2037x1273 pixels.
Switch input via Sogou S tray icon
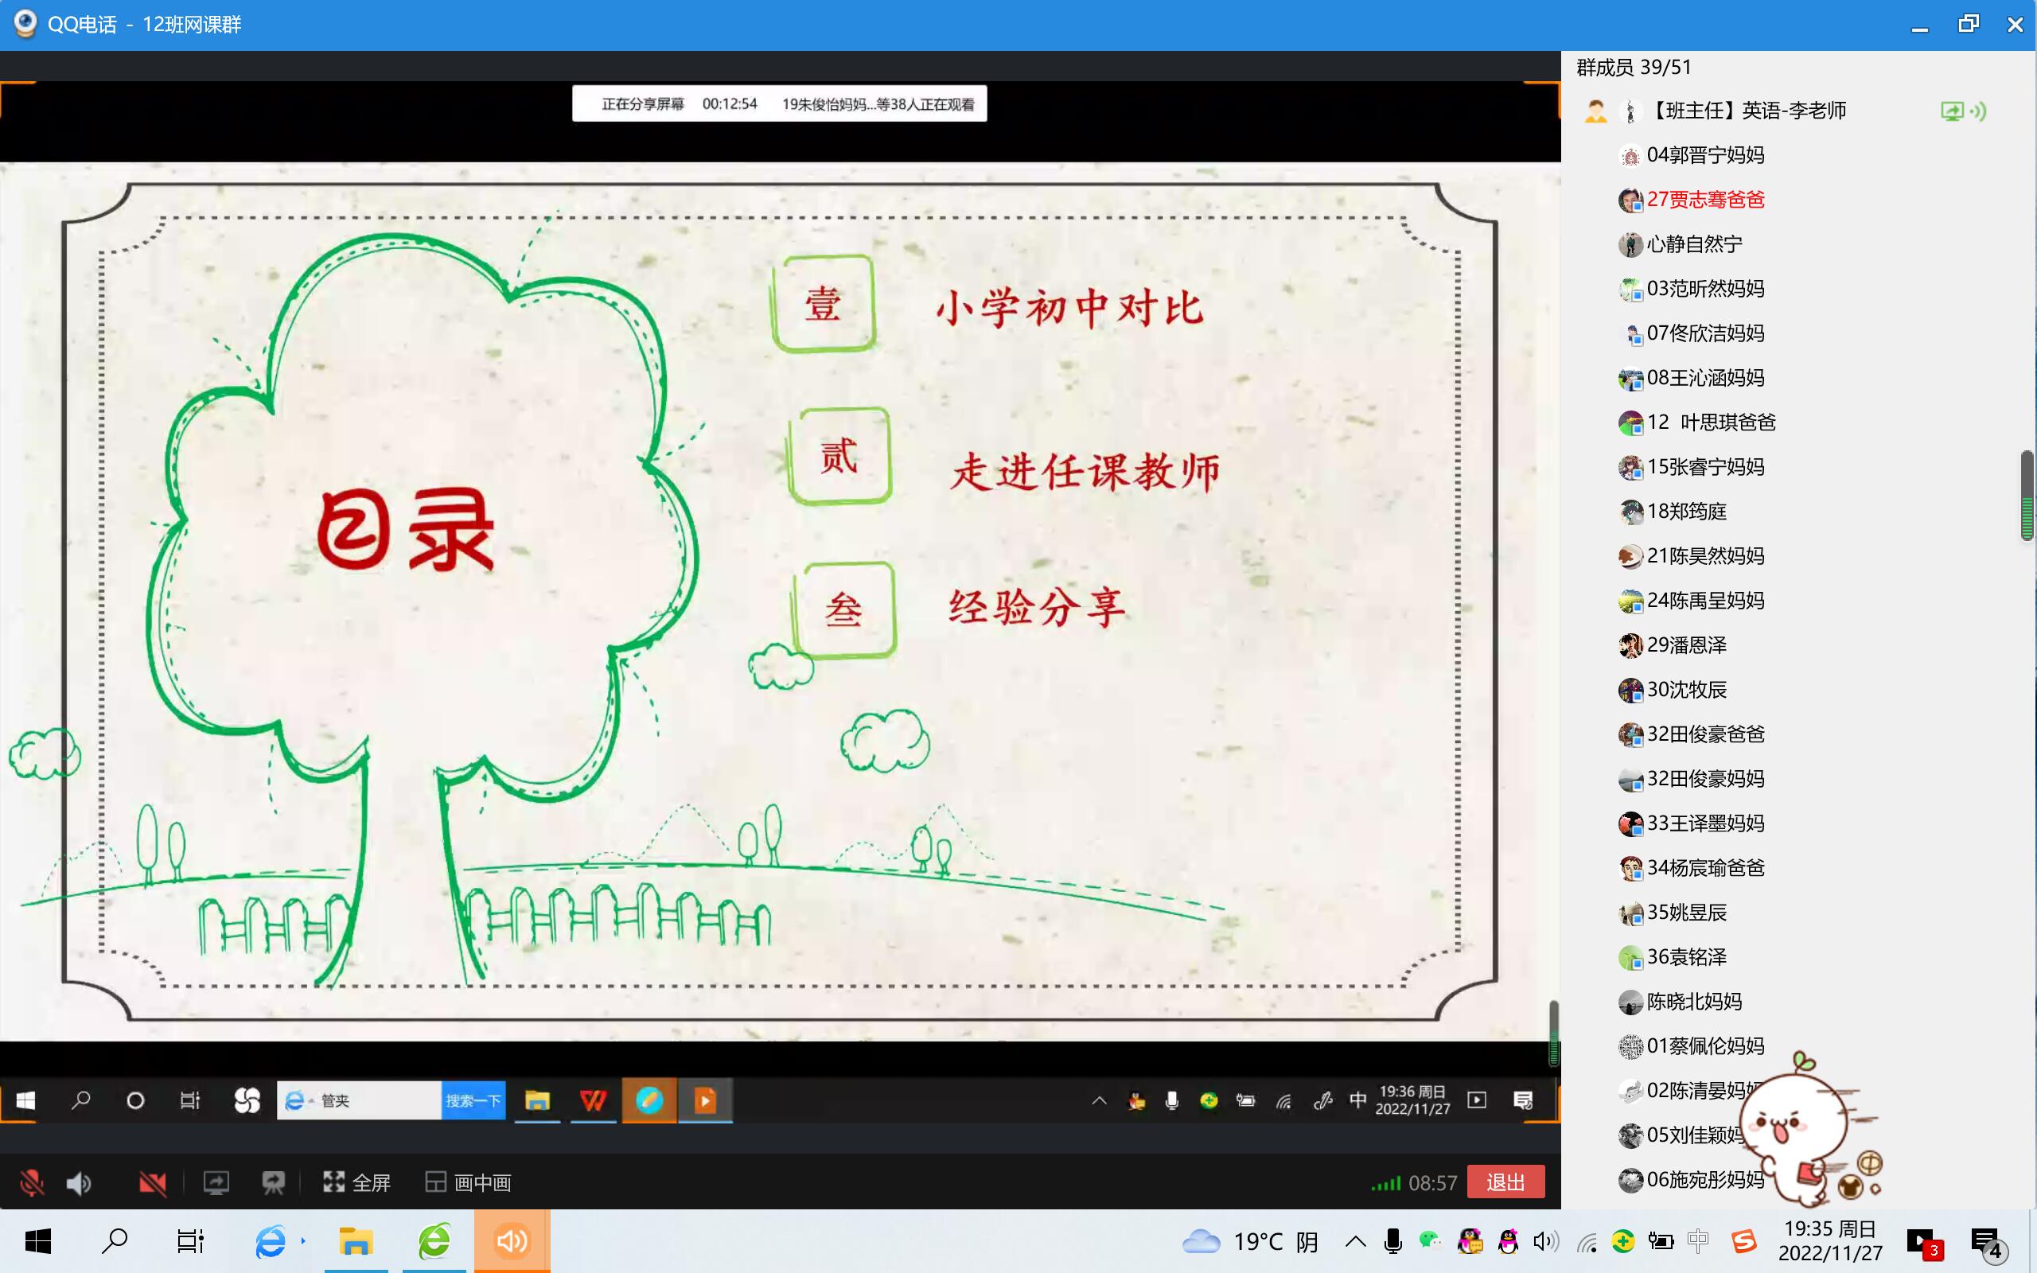coord(1744,1241)
